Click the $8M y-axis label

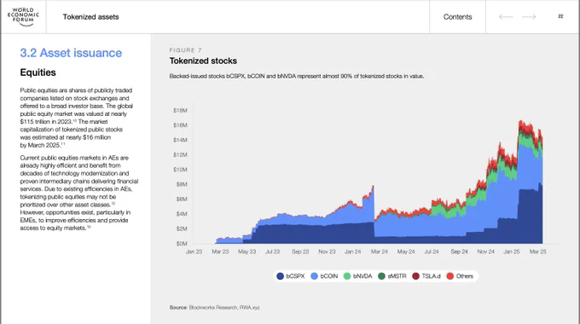(x=182, y=184)
